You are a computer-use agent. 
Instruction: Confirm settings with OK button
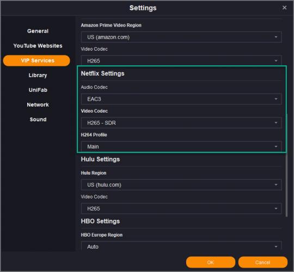[x=211, y=262]
